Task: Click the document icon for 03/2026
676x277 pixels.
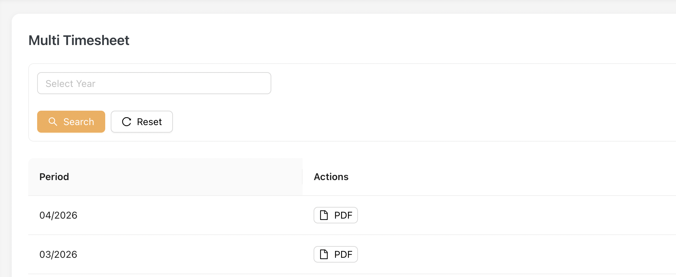Action: tap(324, 254)
